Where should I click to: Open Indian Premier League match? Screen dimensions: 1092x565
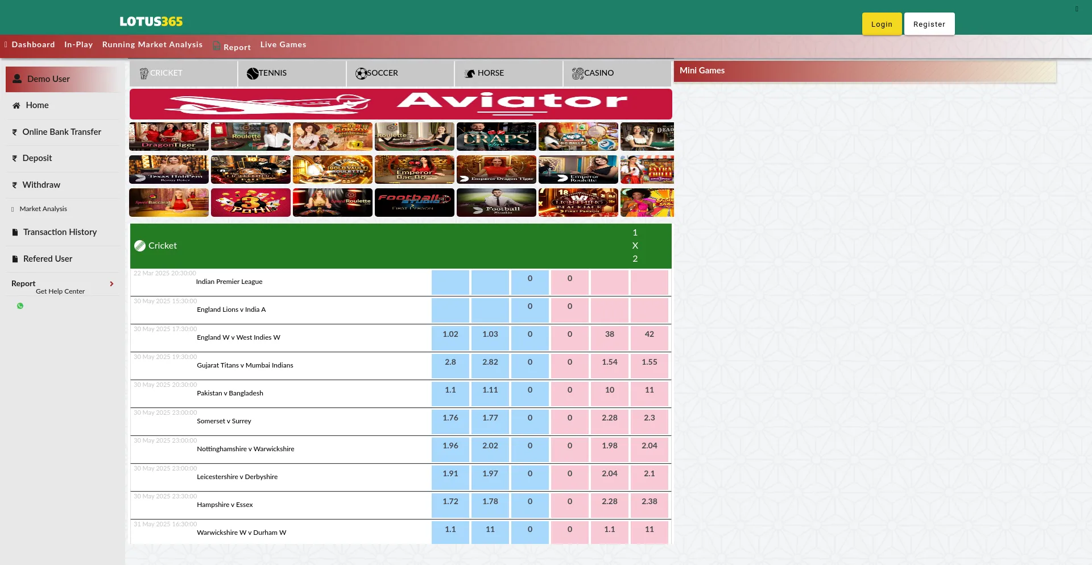(x=229, y=282)
